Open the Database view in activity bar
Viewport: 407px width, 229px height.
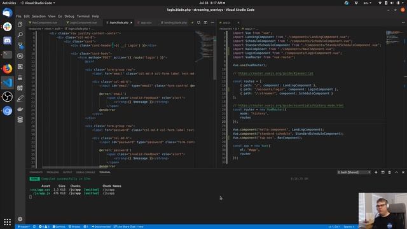pyautogui.click(x=20, y=120)
